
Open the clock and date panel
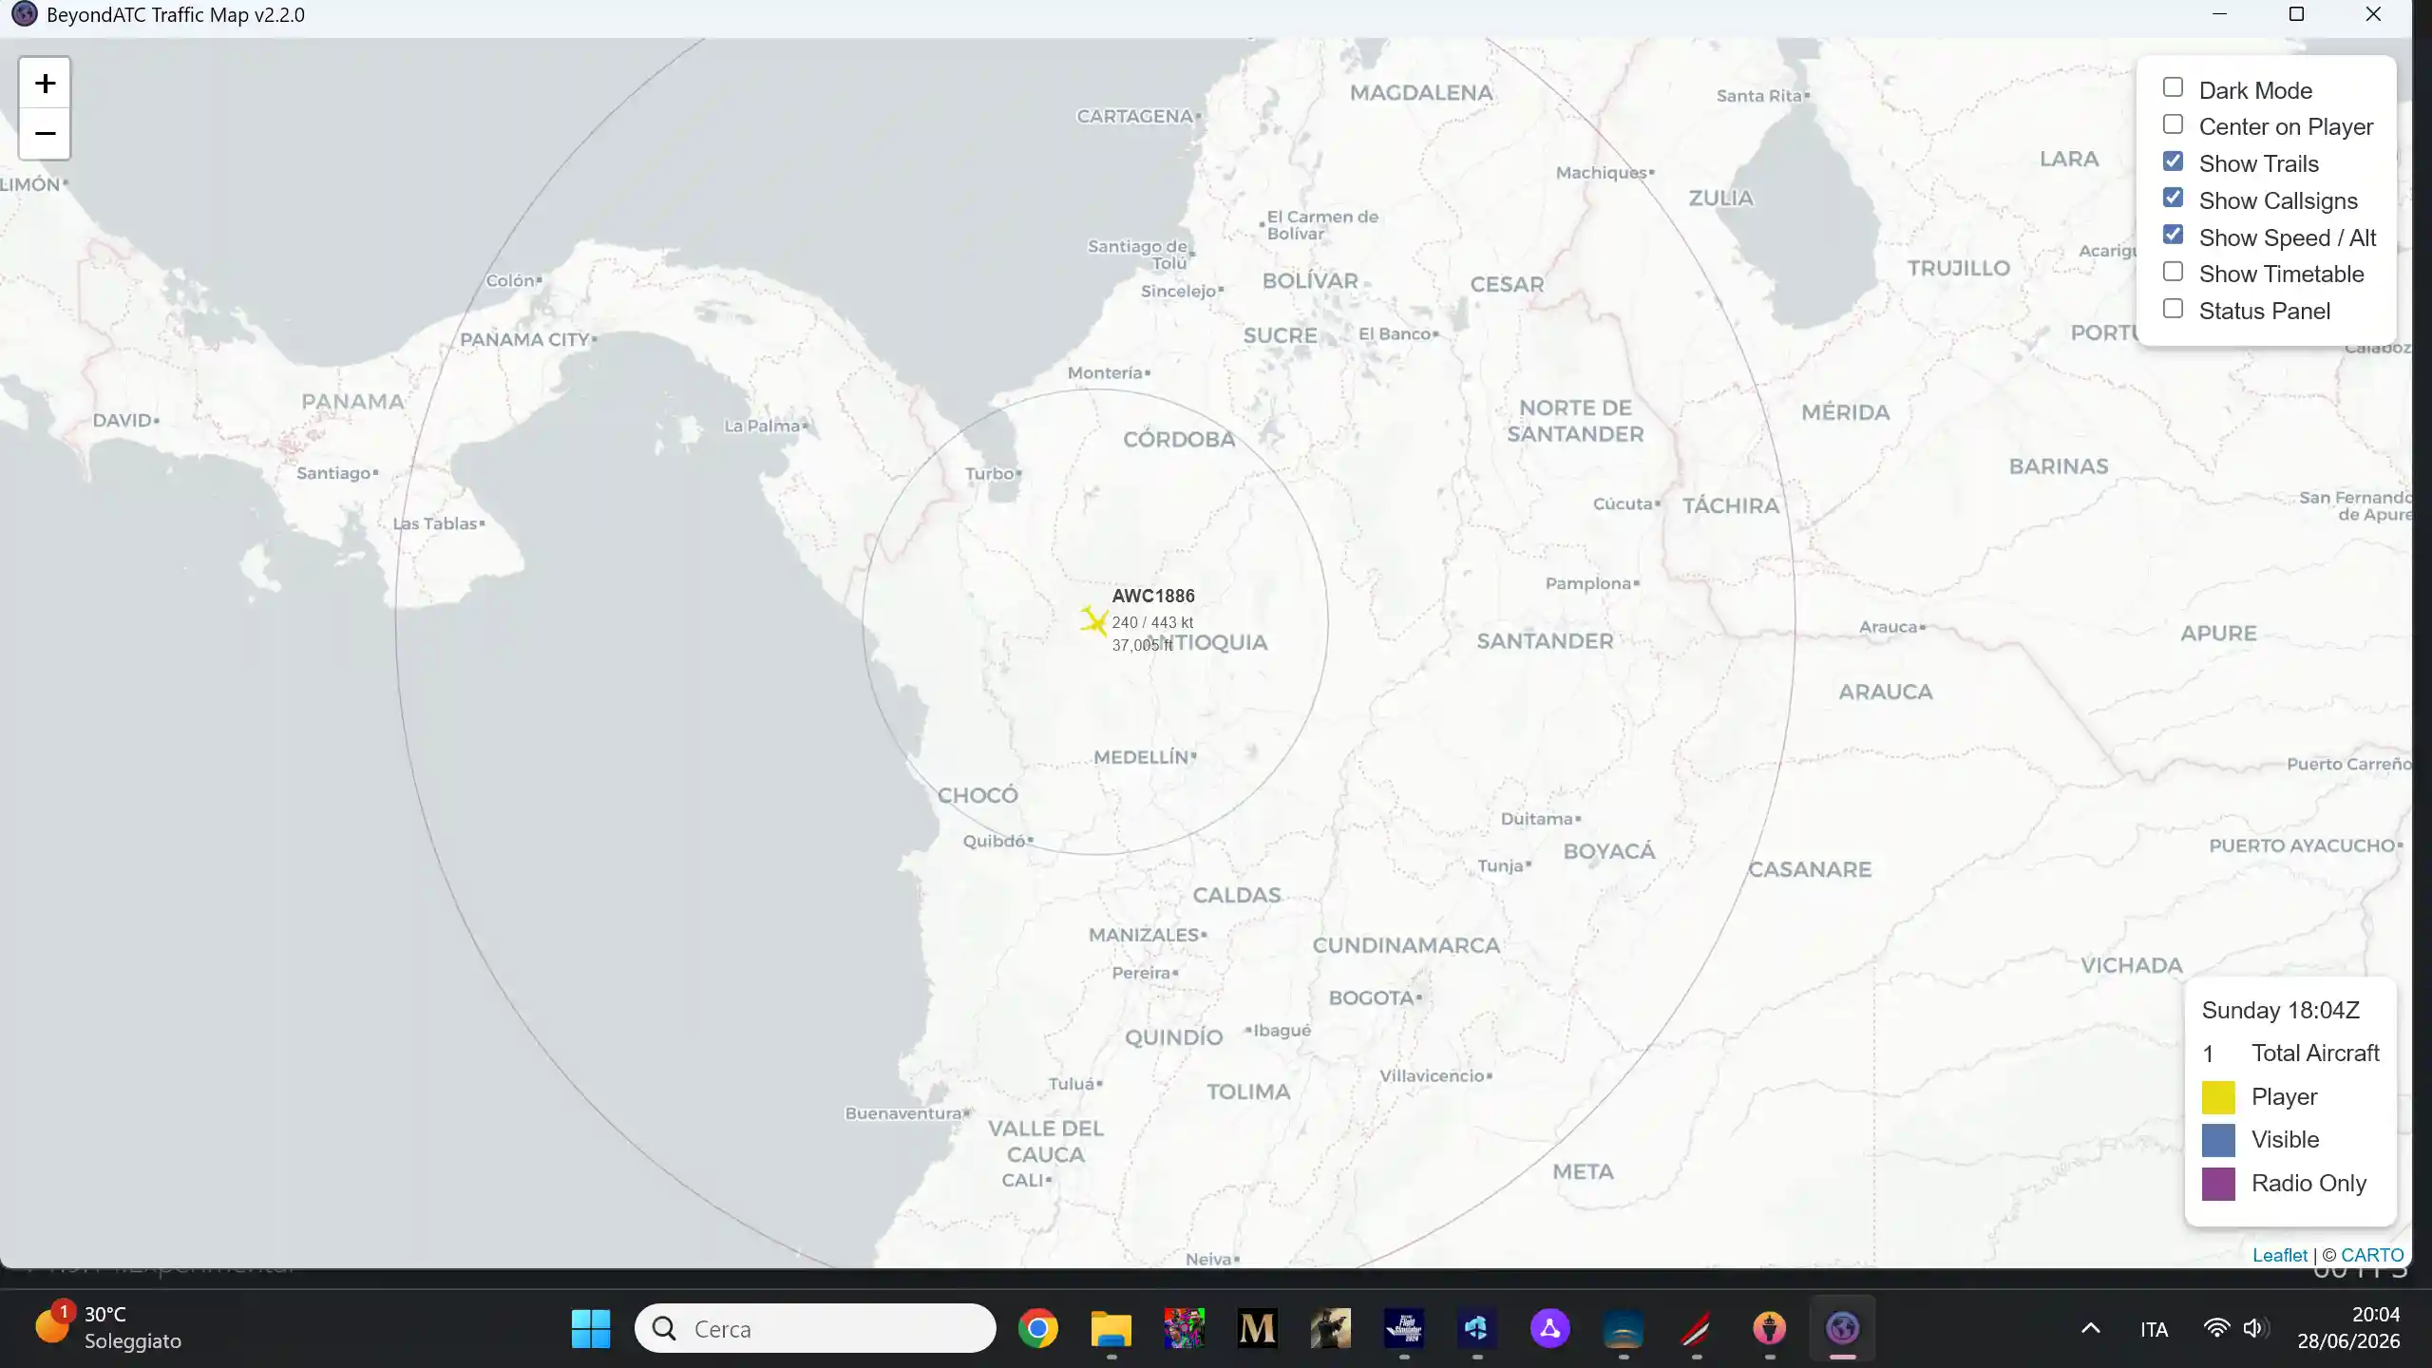(2348, 1328)
